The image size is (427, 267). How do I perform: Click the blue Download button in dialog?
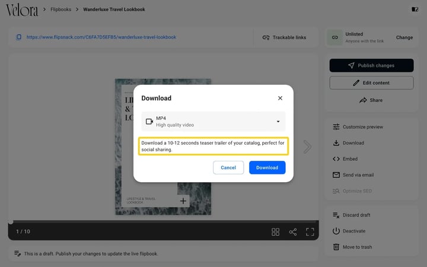pyautogui.click(x=267, y=167)
